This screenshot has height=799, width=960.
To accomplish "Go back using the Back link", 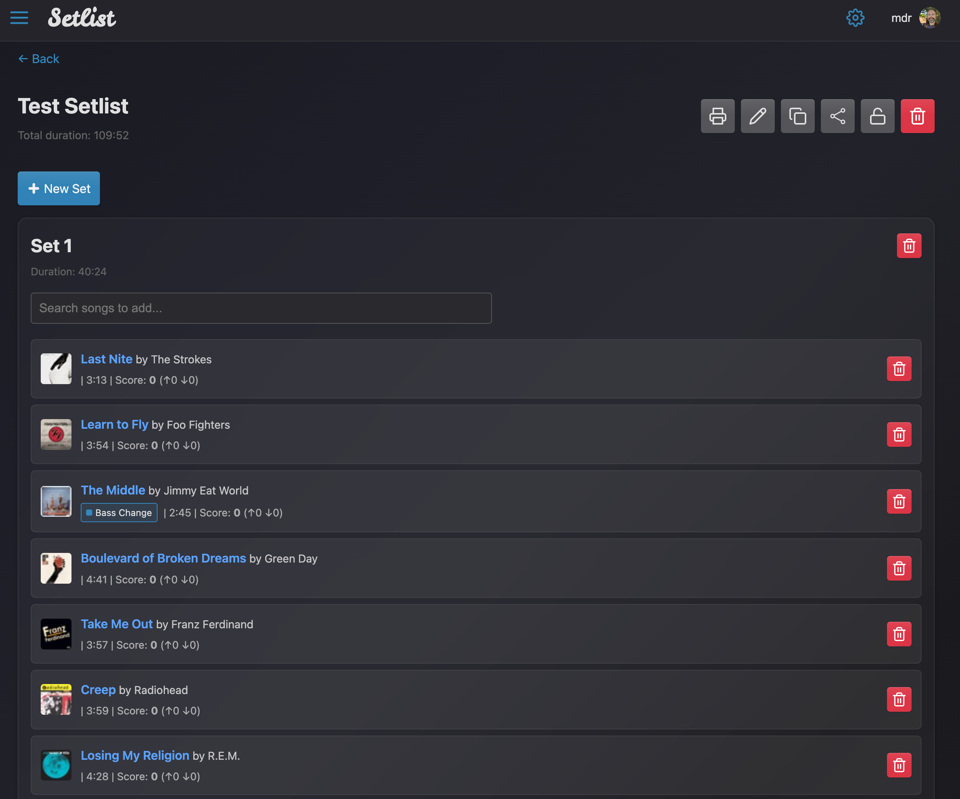I will pyautogui.click(x=39, y=59).
